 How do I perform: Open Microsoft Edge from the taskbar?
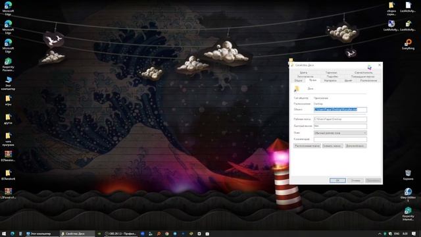tap(12, 234)
